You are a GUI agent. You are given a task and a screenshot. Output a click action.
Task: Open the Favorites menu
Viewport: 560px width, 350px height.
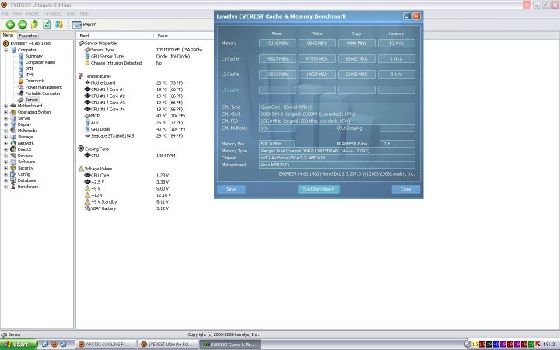tap(52, 13)
